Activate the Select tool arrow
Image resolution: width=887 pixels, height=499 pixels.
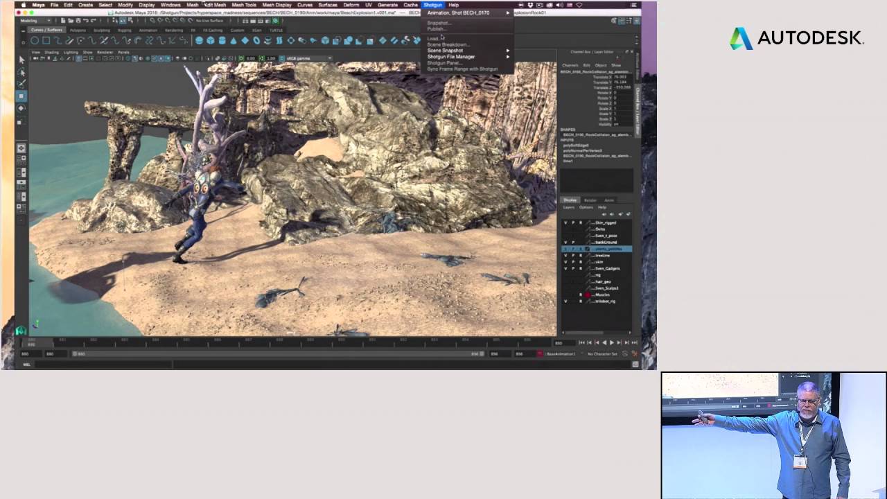[x=21, y=60]
